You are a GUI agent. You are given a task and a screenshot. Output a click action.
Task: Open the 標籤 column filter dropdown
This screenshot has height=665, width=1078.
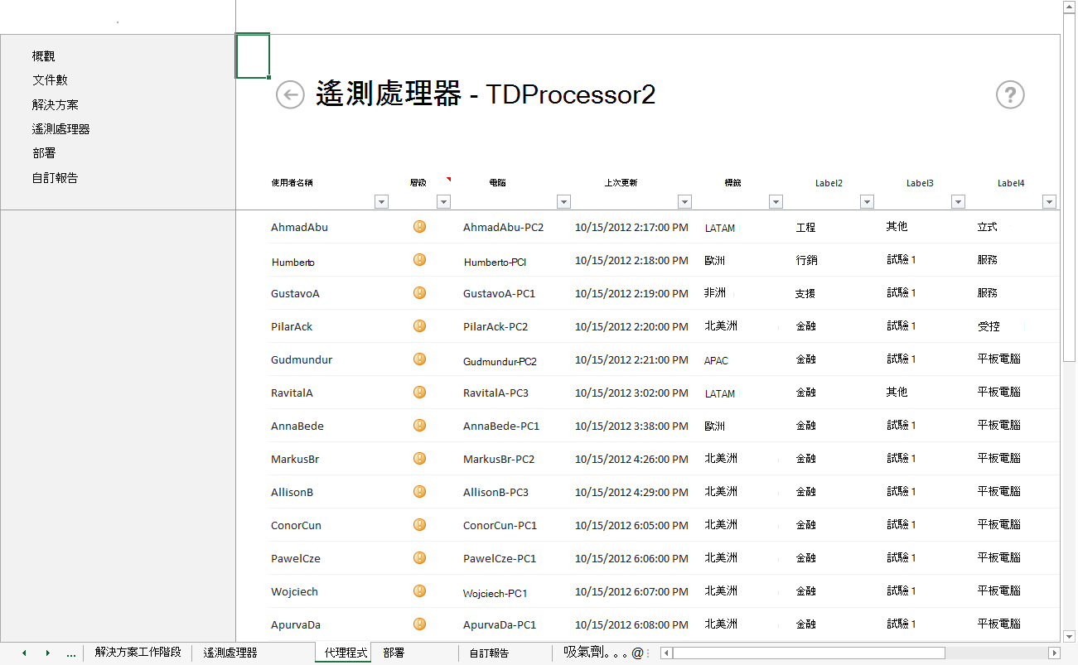(776, 201)
